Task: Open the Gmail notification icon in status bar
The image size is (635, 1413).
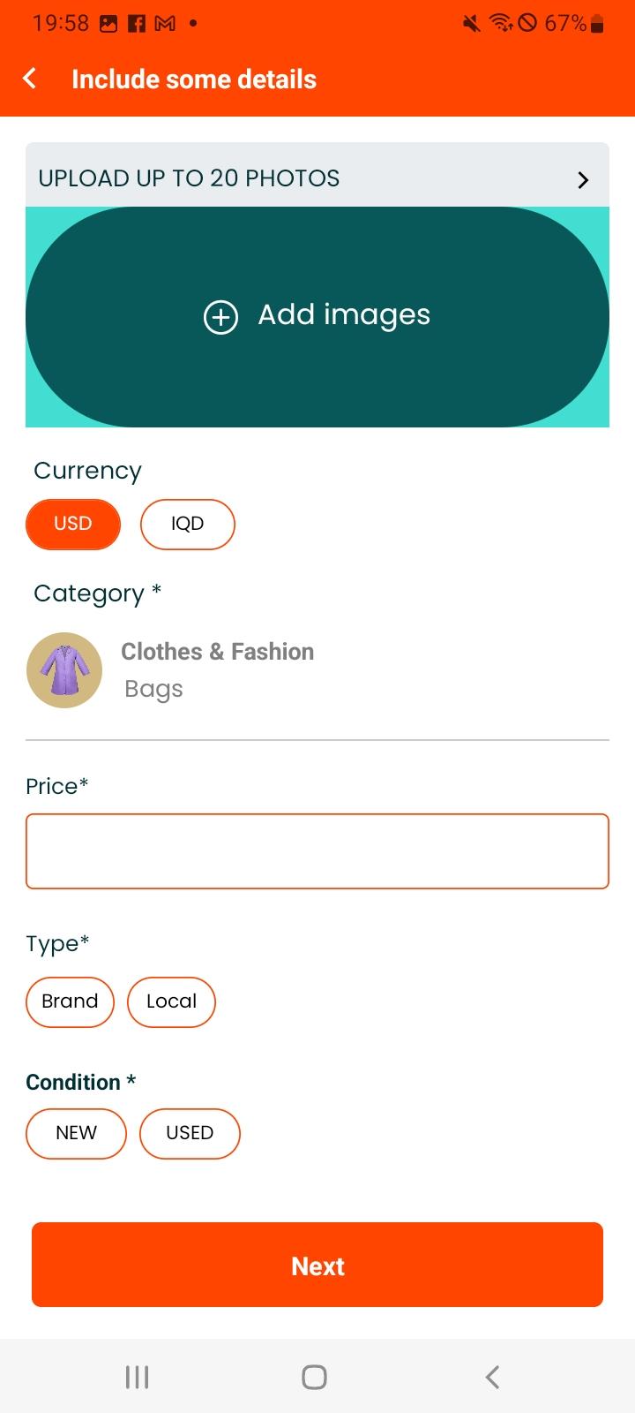Action: pos(165,24)
